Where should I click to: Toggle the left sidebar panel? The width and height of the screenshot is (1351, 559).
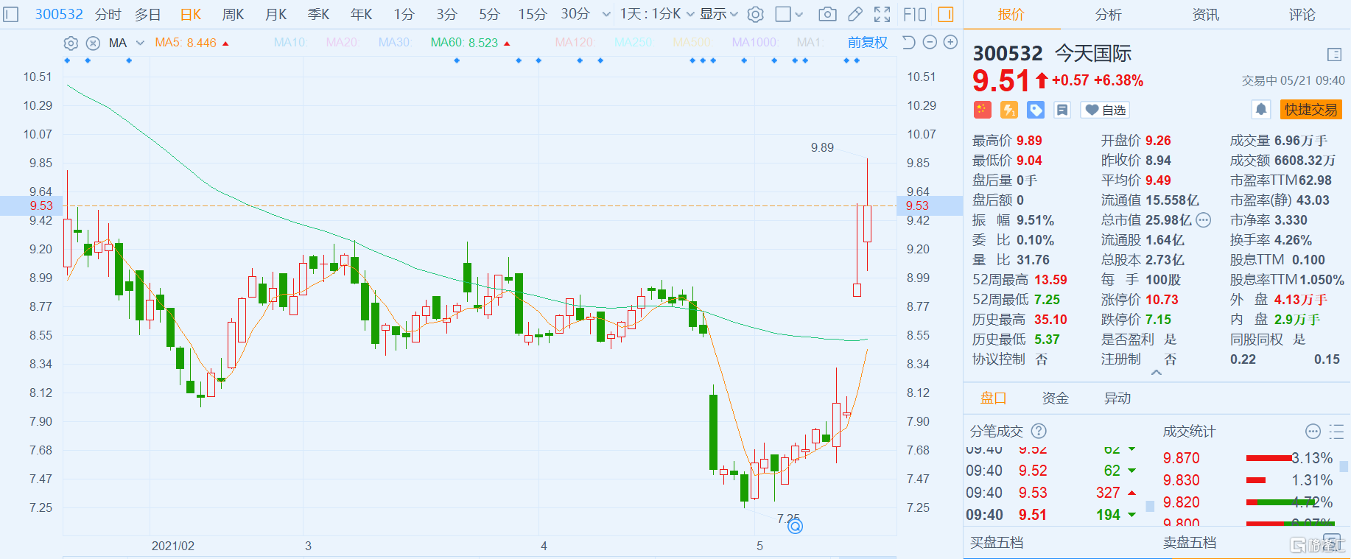[10, 14]
